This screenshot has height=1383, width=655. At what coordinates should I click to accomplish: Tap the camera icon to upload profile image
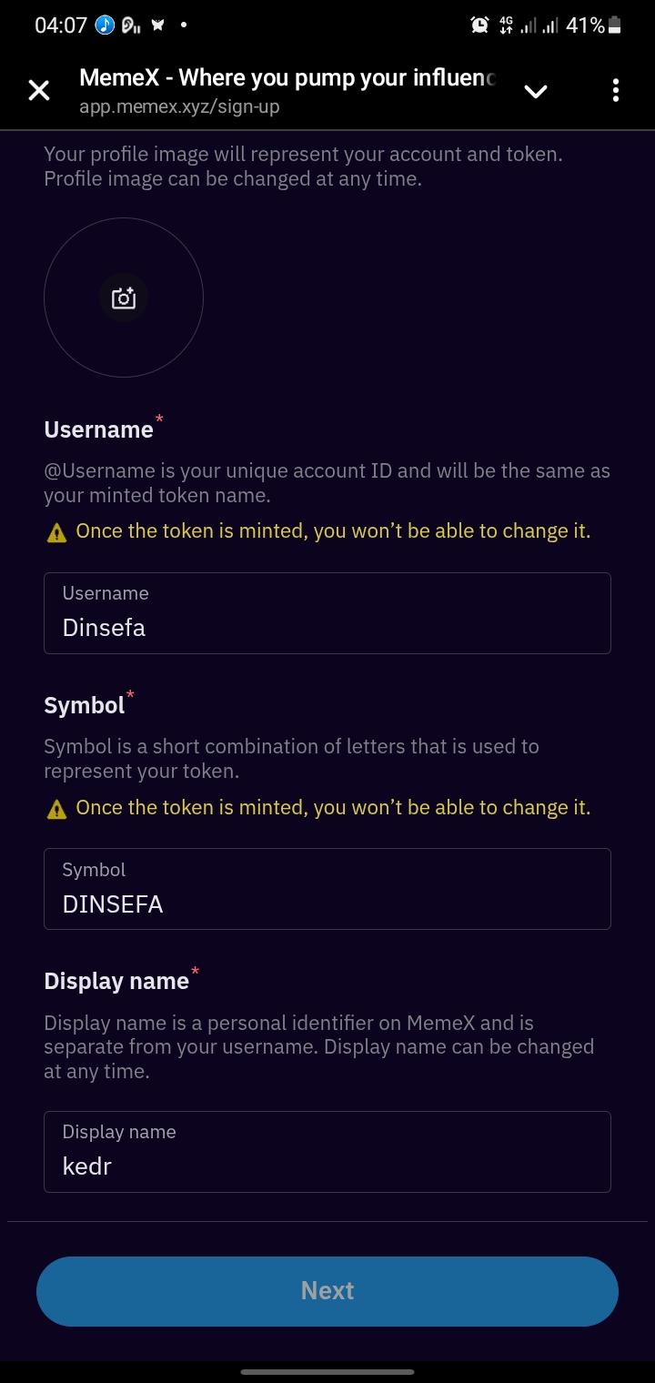point(123,298)
